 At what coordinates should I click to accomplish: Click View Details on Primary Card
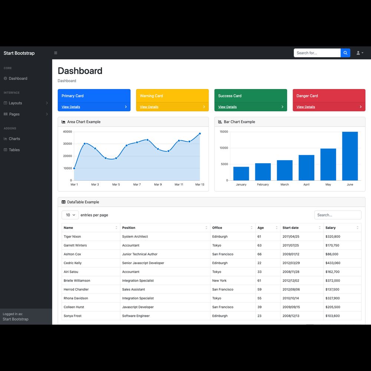(71, 107)
